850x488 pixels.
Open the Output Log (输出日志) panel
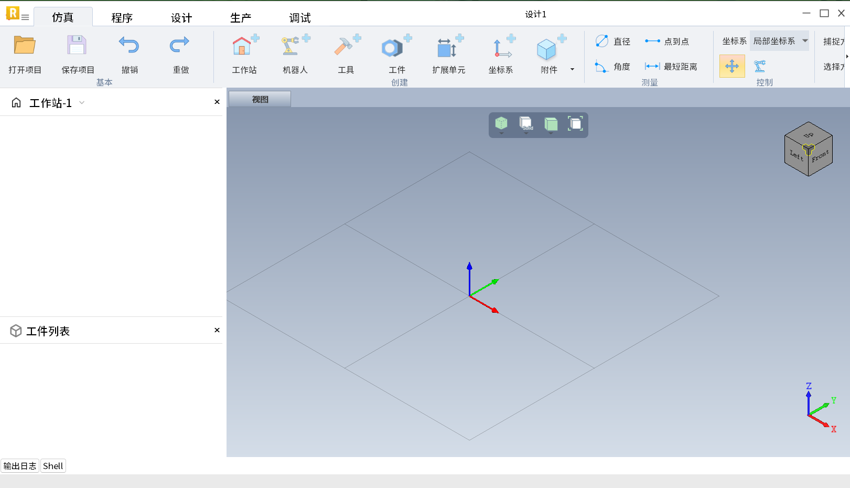tap(20, 466)
